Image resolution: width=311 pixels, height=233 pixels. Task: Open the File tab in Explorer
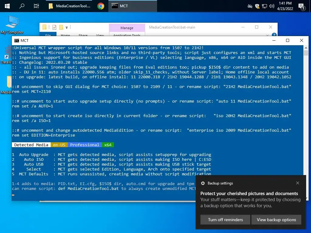(x=48, y=35)
